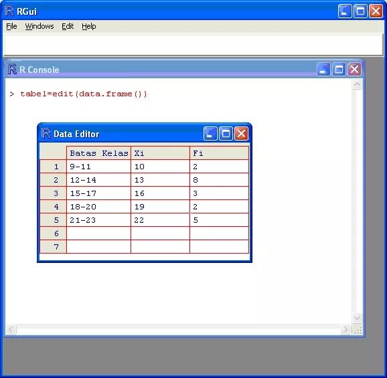Click empty Batas Kelas cell in row 7

coord(98,247)
